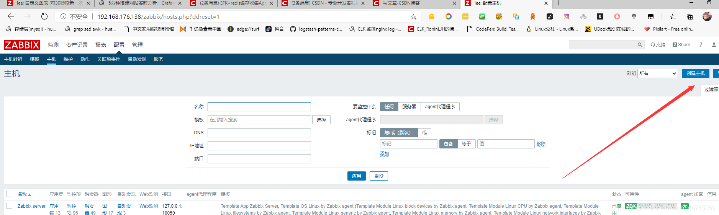Image resolution: width=719 pixels, height=215 pixels.
Task: Open the browser favorites list icon
Action: tap(673, 16)
